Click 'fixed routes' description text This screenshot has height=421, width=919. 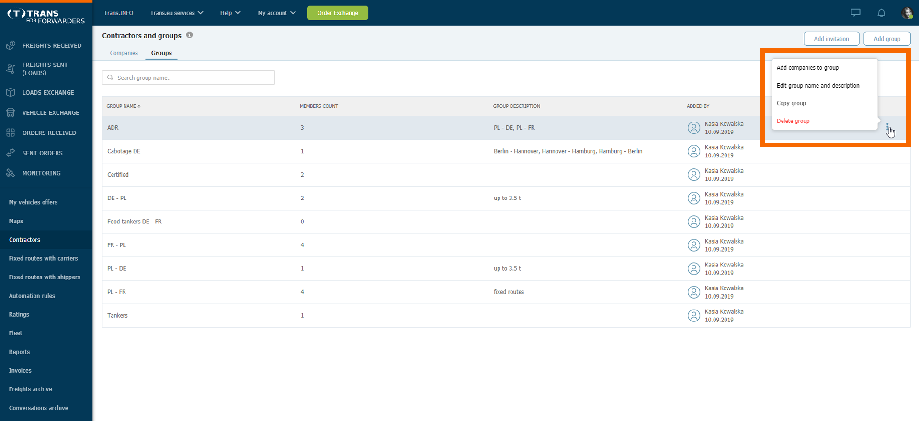point(509,292)
